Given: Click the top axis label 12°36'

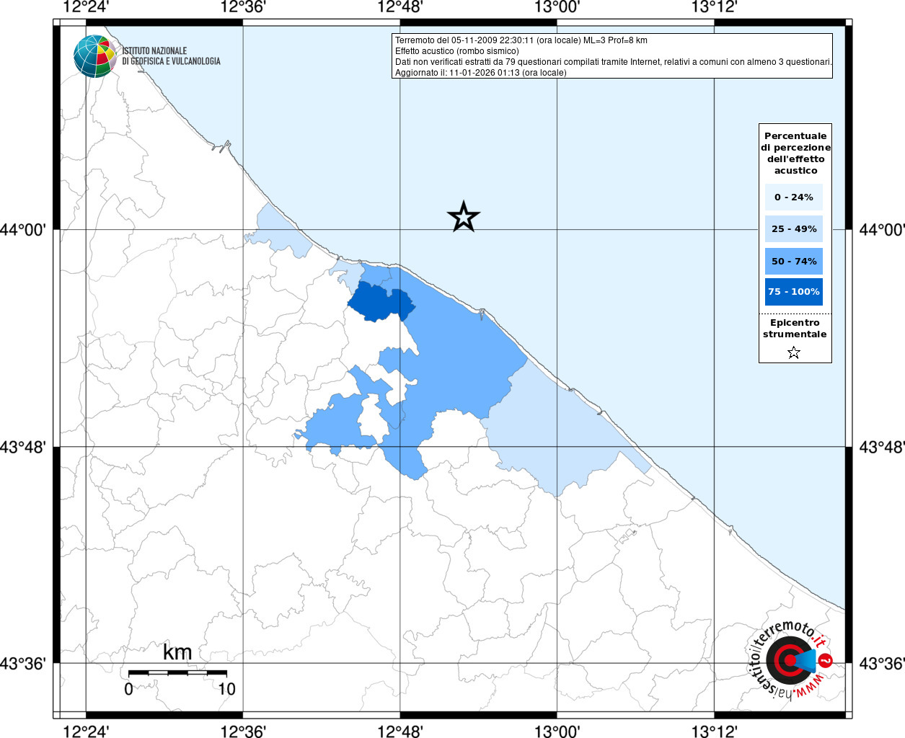Looking at the screenshot, I should 243,7.
